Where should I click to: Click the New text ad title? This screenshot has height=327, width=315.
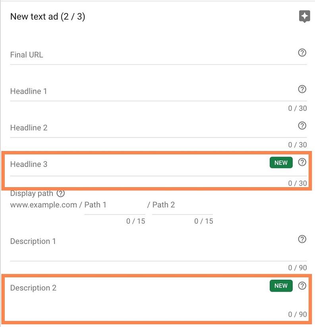click(48, 17)
